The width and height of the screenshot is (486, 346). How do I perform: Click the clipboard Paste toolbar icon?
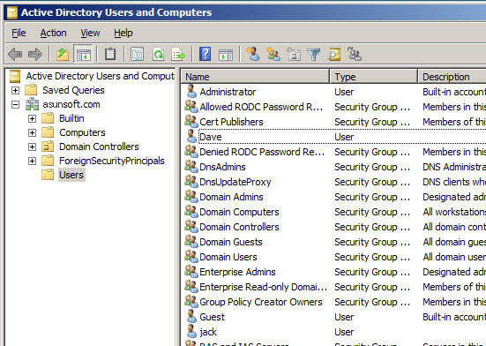110,54
